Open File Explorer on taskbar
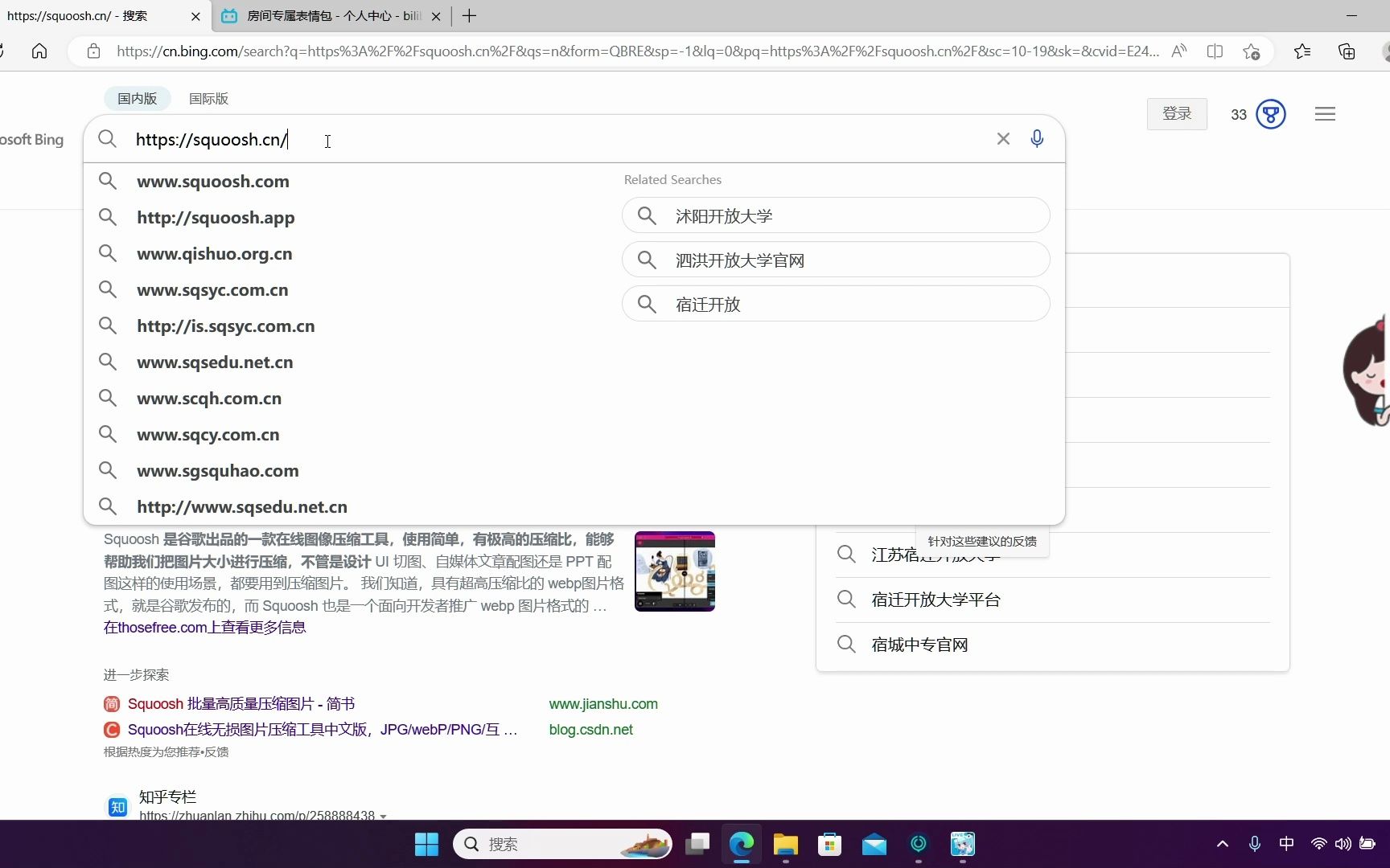1390x868 pixels. [786, 844]
